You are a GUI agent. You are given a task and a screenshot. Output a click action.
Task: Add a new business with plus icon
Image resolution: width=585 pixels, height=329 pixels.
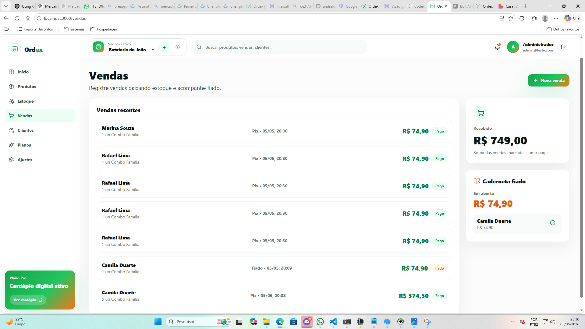[164, 47]
